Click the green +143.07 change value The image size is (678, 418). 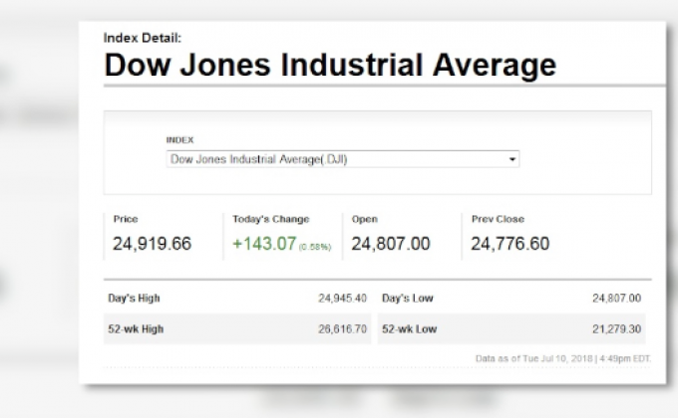pyautogui.click(x=263, y=244)
